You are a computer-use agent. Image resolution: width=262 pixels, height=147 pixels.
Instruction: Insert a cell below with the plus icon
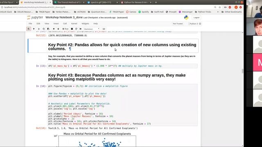point(34,29)
